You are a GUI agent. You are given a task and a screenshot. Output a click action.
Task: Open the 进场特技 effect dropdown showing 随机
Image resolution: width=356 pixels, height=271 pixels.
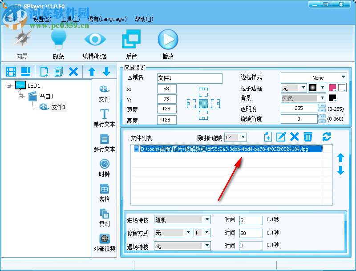(x=182, y=219)
